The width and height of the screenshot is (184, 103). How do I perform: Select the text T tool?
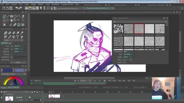pyautogui.click(x=18, y=37)
